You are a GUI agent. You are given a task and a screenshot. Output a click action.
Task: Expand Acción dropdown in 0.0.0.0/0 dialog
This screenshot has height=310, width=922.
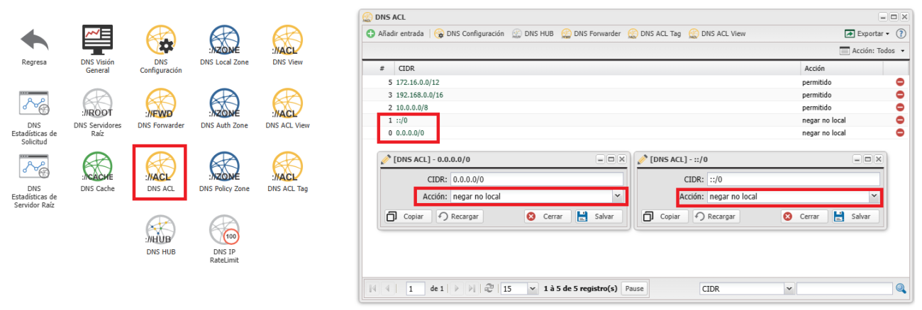point(617,196)
